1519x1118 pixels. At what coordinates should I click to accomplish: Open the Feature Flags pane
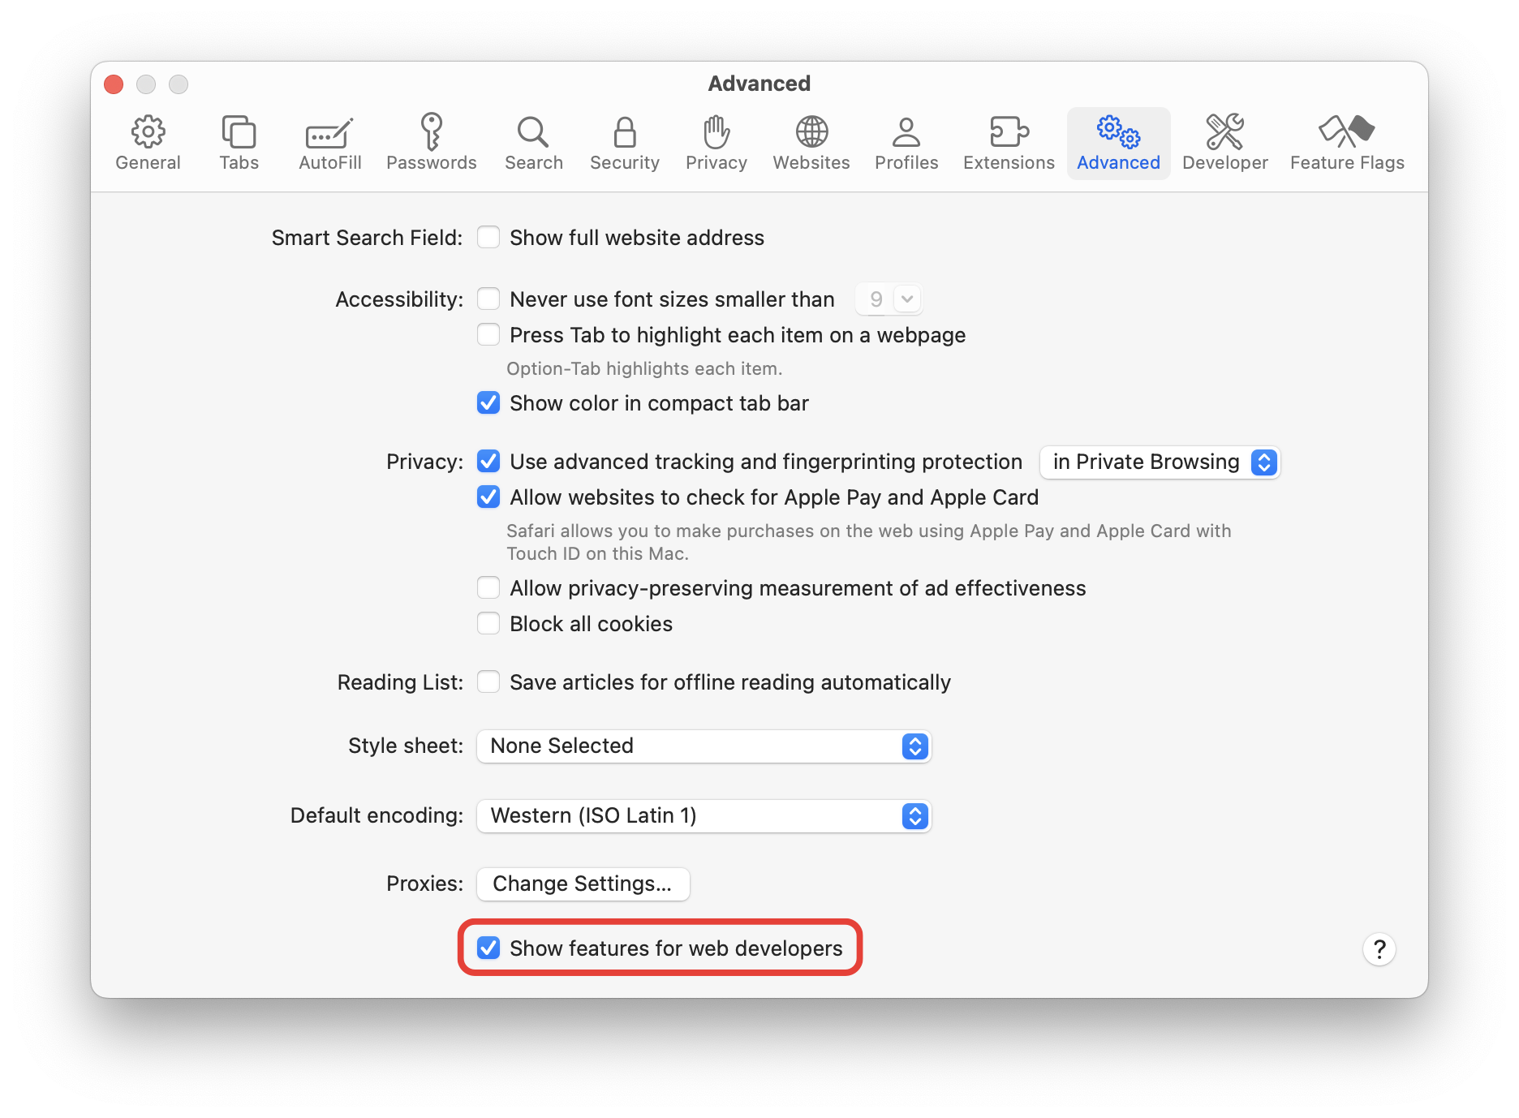click(x=1346, y=142)
